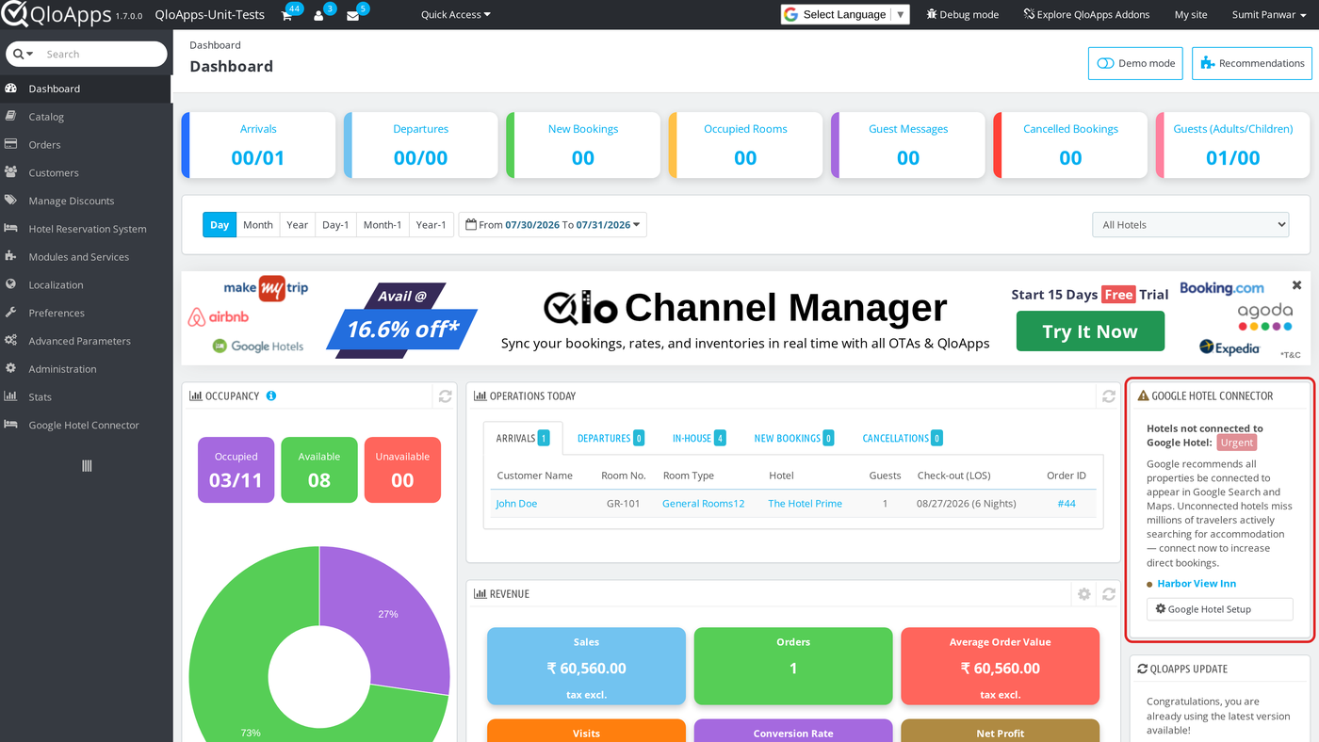Open Revenue panel settings gear
Image resolution: width=1319 pixels, height=742 pixels.
[1084, 594]
